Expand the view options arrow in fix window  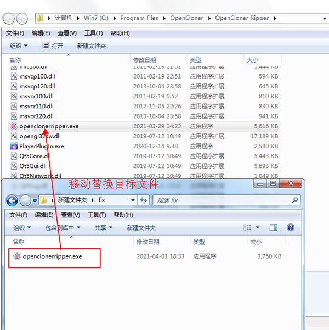(258, 227)
